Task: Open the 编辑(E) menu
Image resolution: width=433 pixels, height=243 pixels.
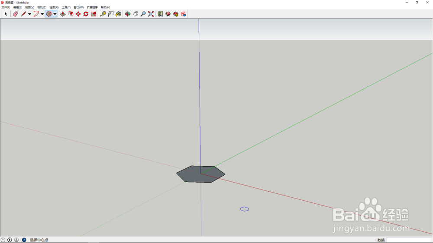Action: [x=18, y=7]
